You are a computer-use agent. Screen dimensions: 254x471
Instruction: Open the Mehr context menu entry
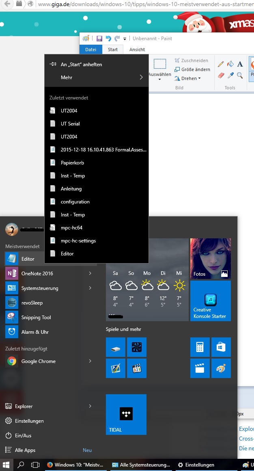(97, 77)
